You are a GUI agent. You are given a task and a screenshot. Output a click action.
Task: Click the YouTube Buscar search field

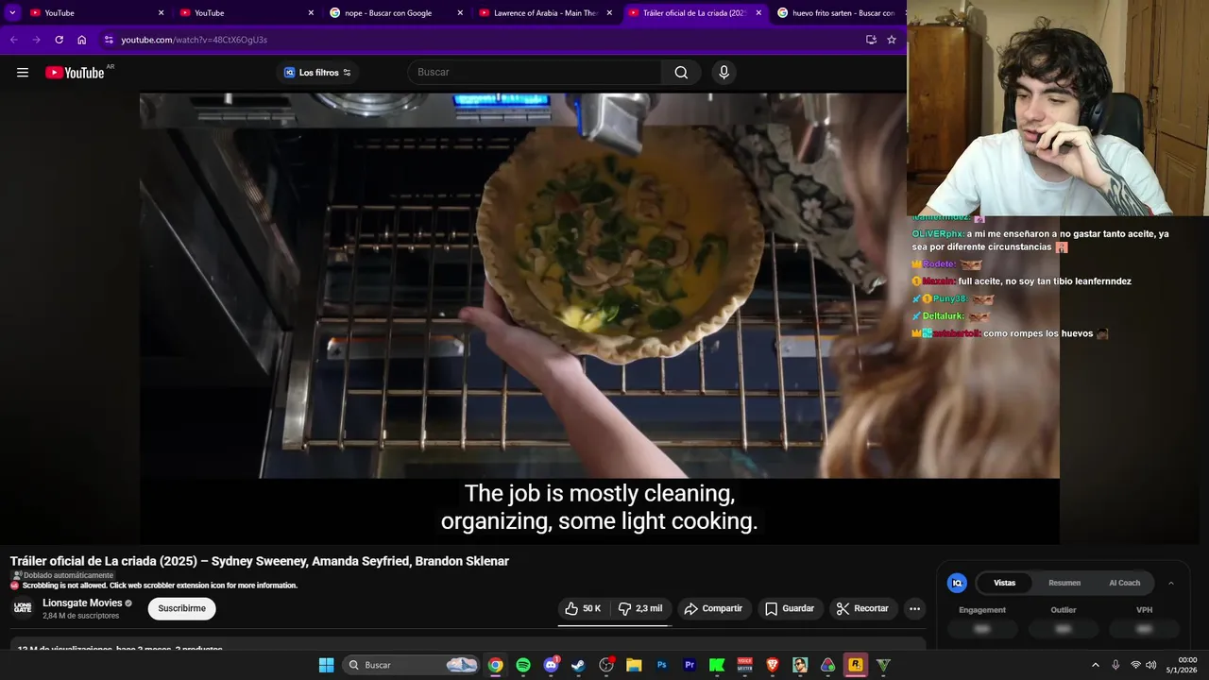click(535, 73)
